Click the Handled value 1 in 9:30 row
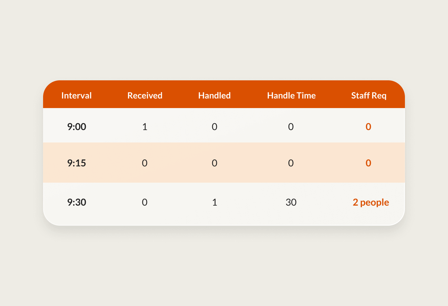The width and height of the screenshot is (448, 306). (214, 202)
